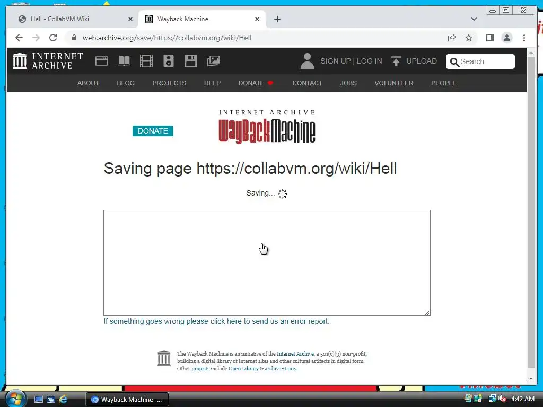
Task: Launch Internet Explorer from quick launch
Action: 63,399
